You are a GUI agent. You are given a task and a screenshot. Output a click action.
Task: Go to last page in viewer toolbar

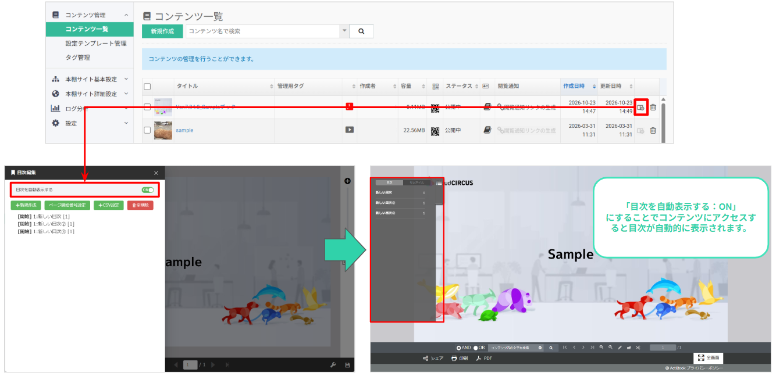coord(592,348)
